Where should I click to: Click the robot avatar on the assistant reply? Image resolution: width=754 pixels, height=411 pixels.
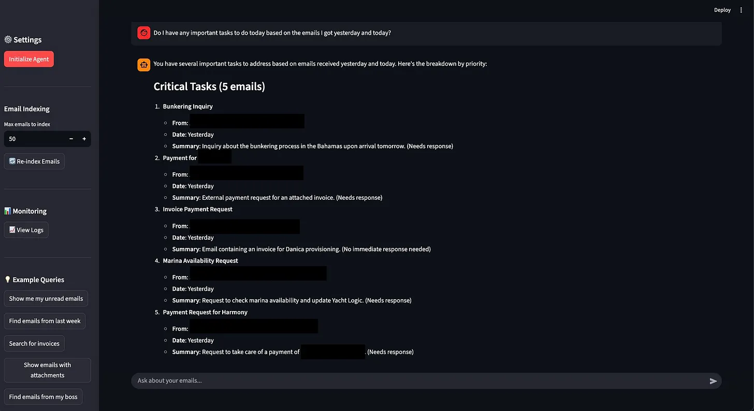143,65
